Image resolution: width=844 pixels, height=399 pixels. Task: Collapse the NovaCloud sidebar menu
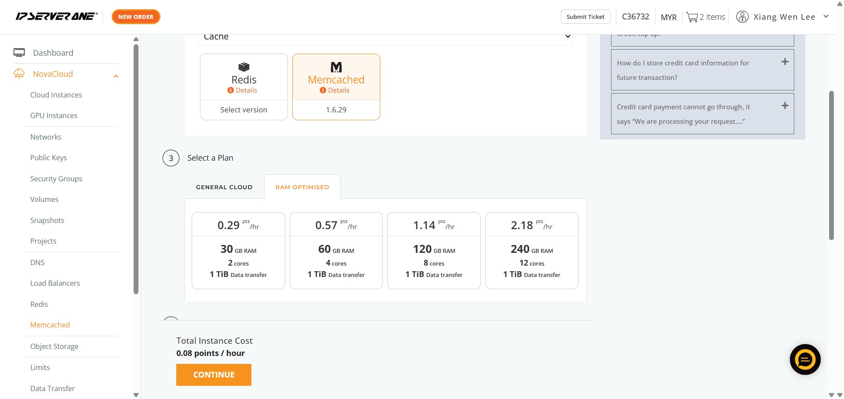click(116, 76)
